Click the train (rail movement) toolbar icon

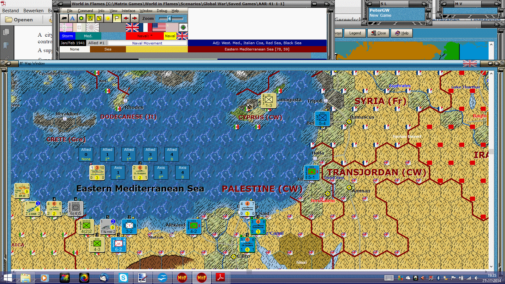click(x=64, y=18)
